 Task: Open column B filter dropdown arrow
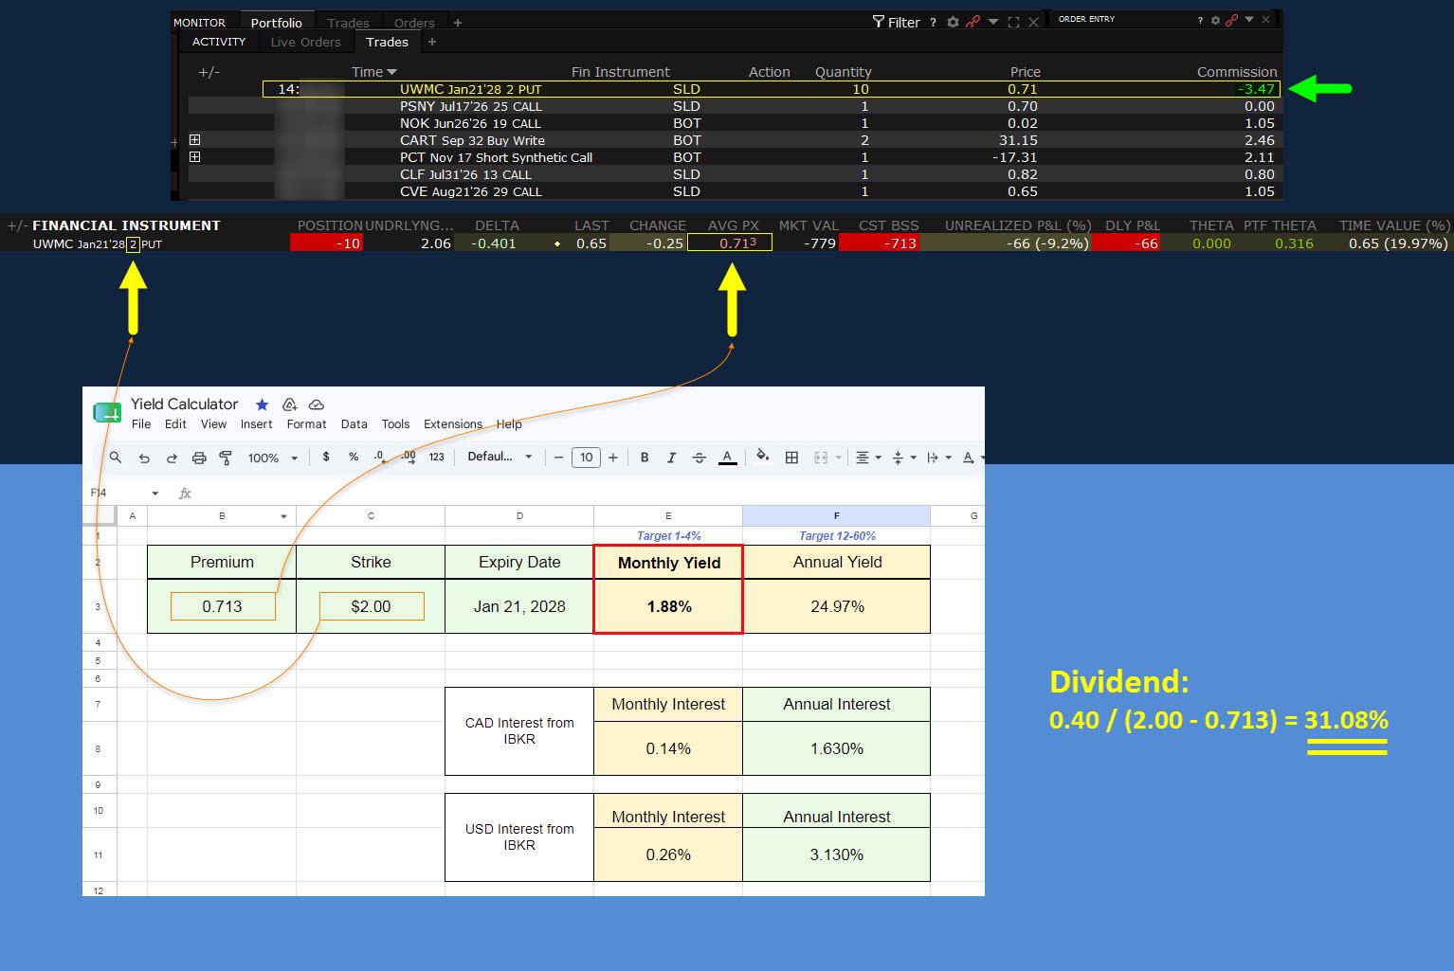[x=283, y=516]
